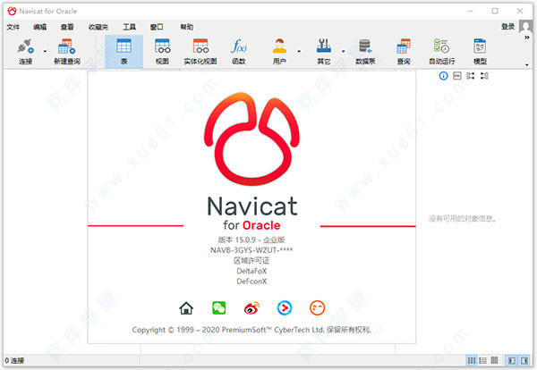Open the toolbar options arrow under Model
The image size is (537, 370).
pos(527,64)
